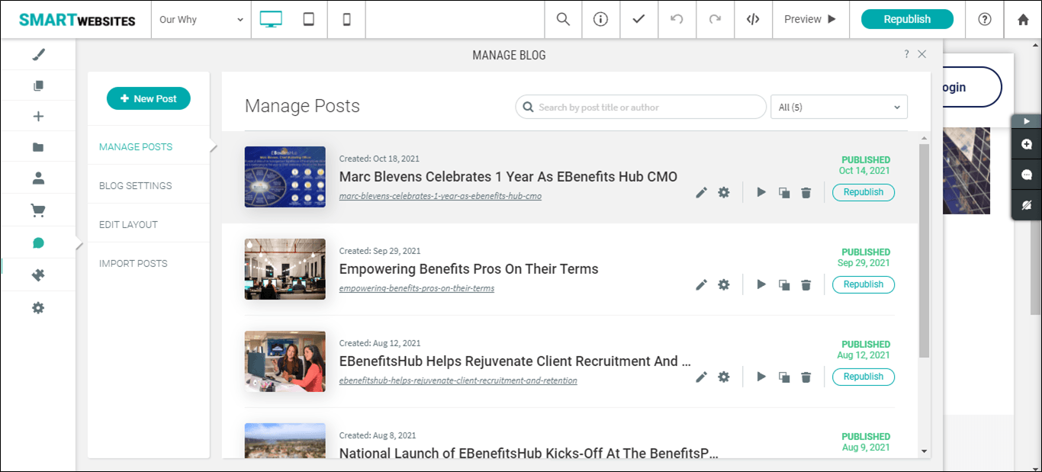Image resolution: width=1042 pixels, height=472 pixels.
Task: Preview the EBenefitsHub Helps Rejuvenate post
Action: click(x=761, y=377)
